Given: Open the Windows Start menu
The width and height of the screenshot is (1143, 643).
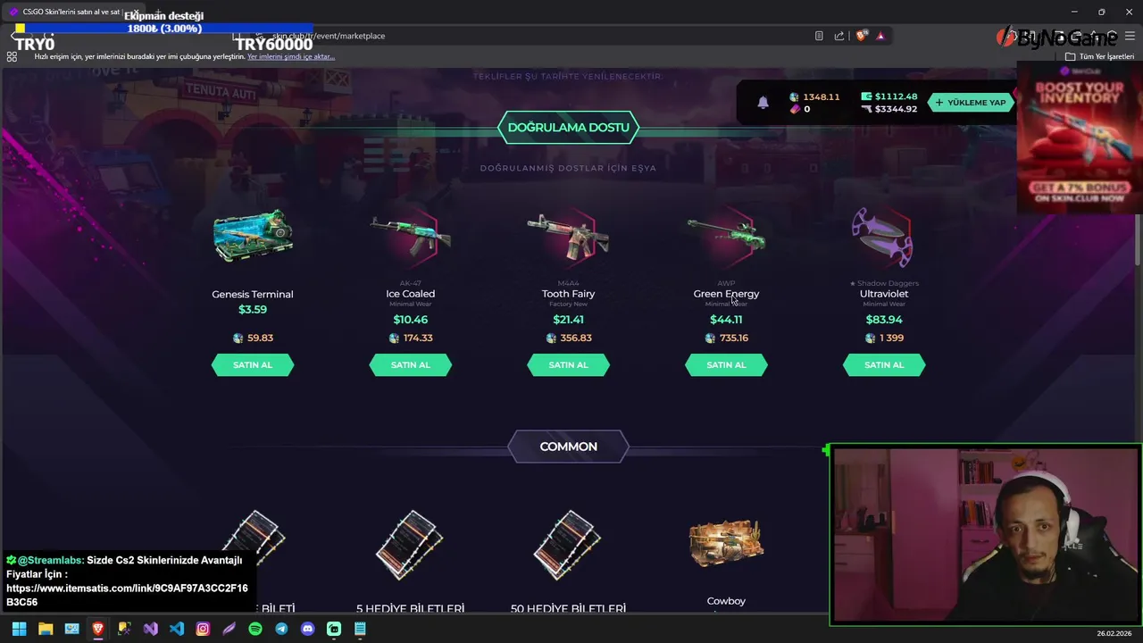Looking at the screenshot, I should [19, 629].
